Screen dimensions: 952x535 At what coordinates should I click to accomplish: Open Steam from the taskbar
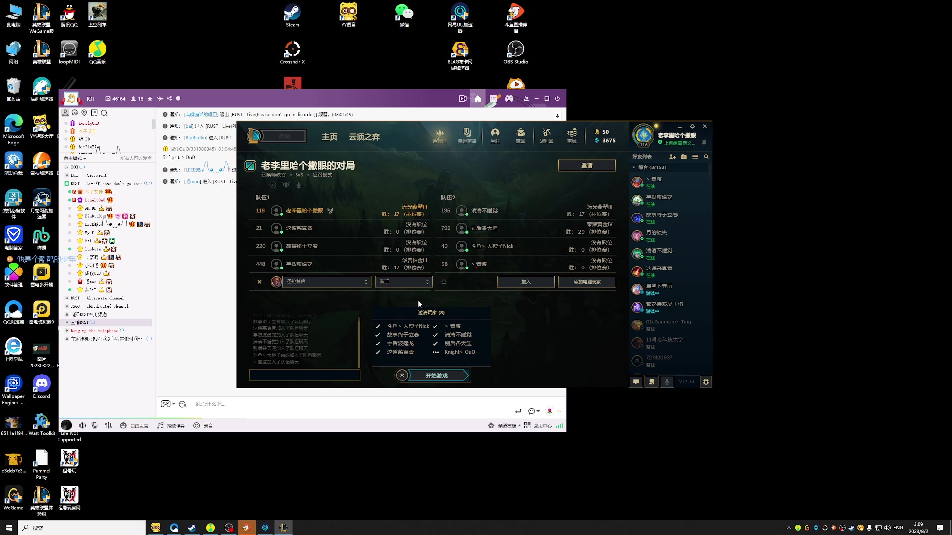tap(192, 528)
